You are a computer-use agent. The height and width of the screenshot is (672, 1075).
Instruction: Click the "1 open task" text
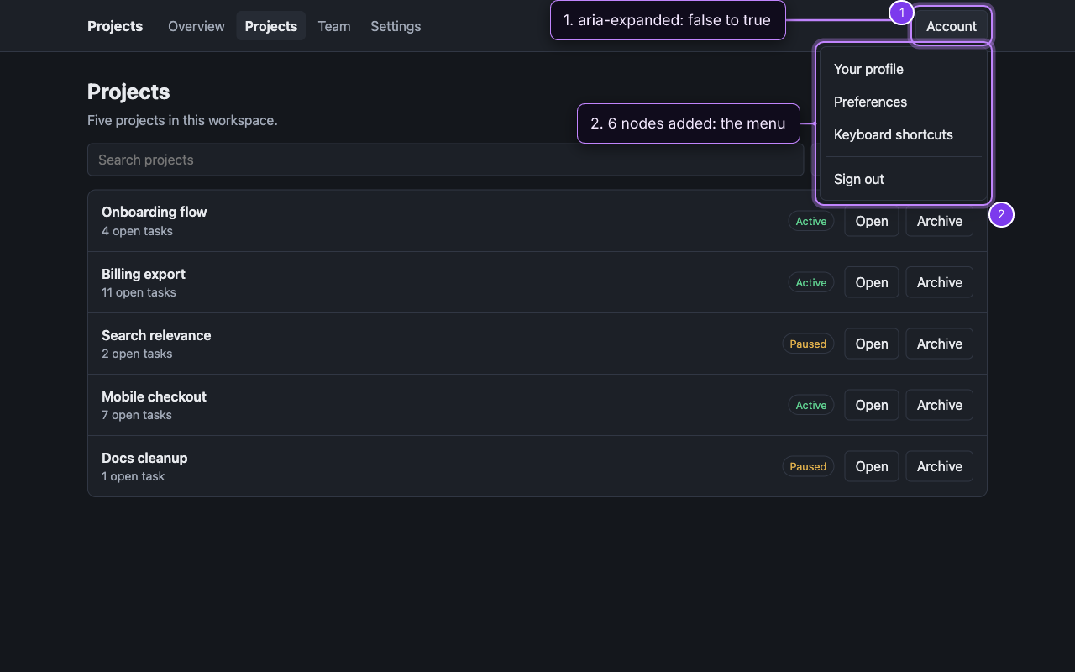(134, 476)
